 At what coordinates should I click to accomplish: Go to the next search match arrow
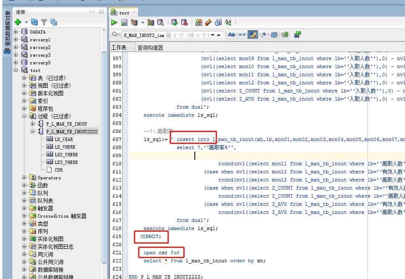click(x=213, y=35)
